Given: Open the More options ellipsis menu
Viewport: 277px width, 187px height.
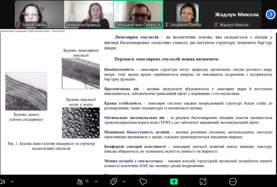Looking at the screenshot, I should click(233, 181).
